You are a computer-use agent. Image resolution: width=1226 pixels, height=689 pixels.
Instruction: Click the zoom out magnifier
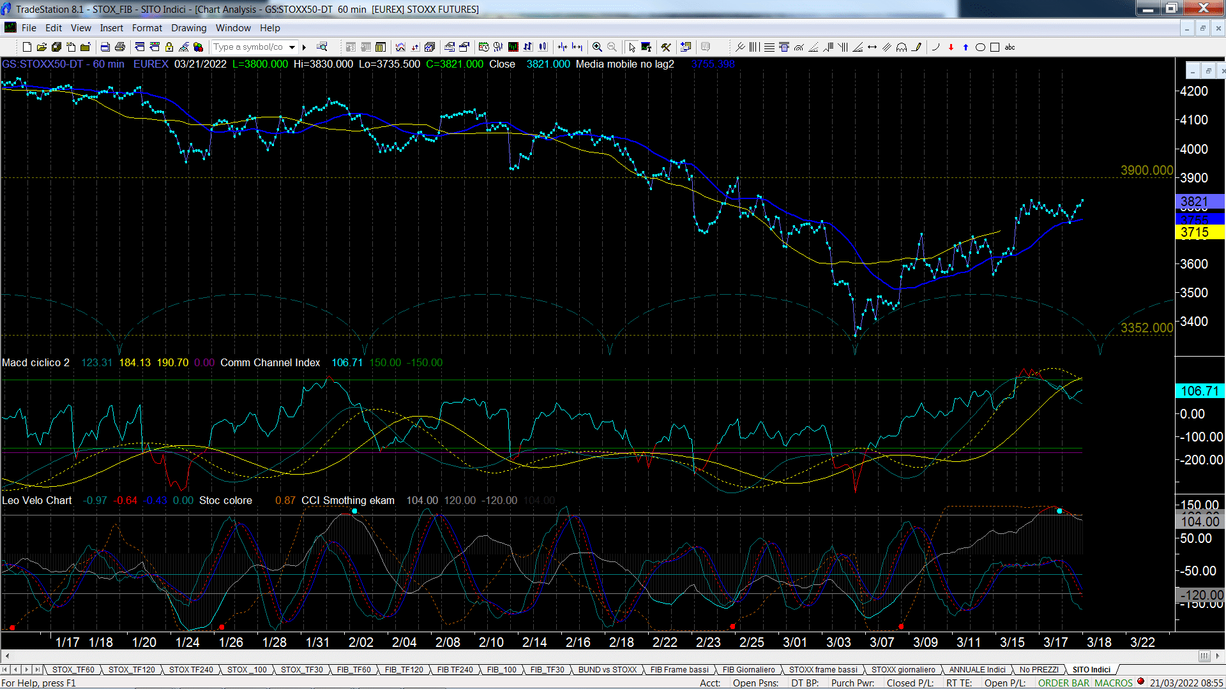click(612, 47)
